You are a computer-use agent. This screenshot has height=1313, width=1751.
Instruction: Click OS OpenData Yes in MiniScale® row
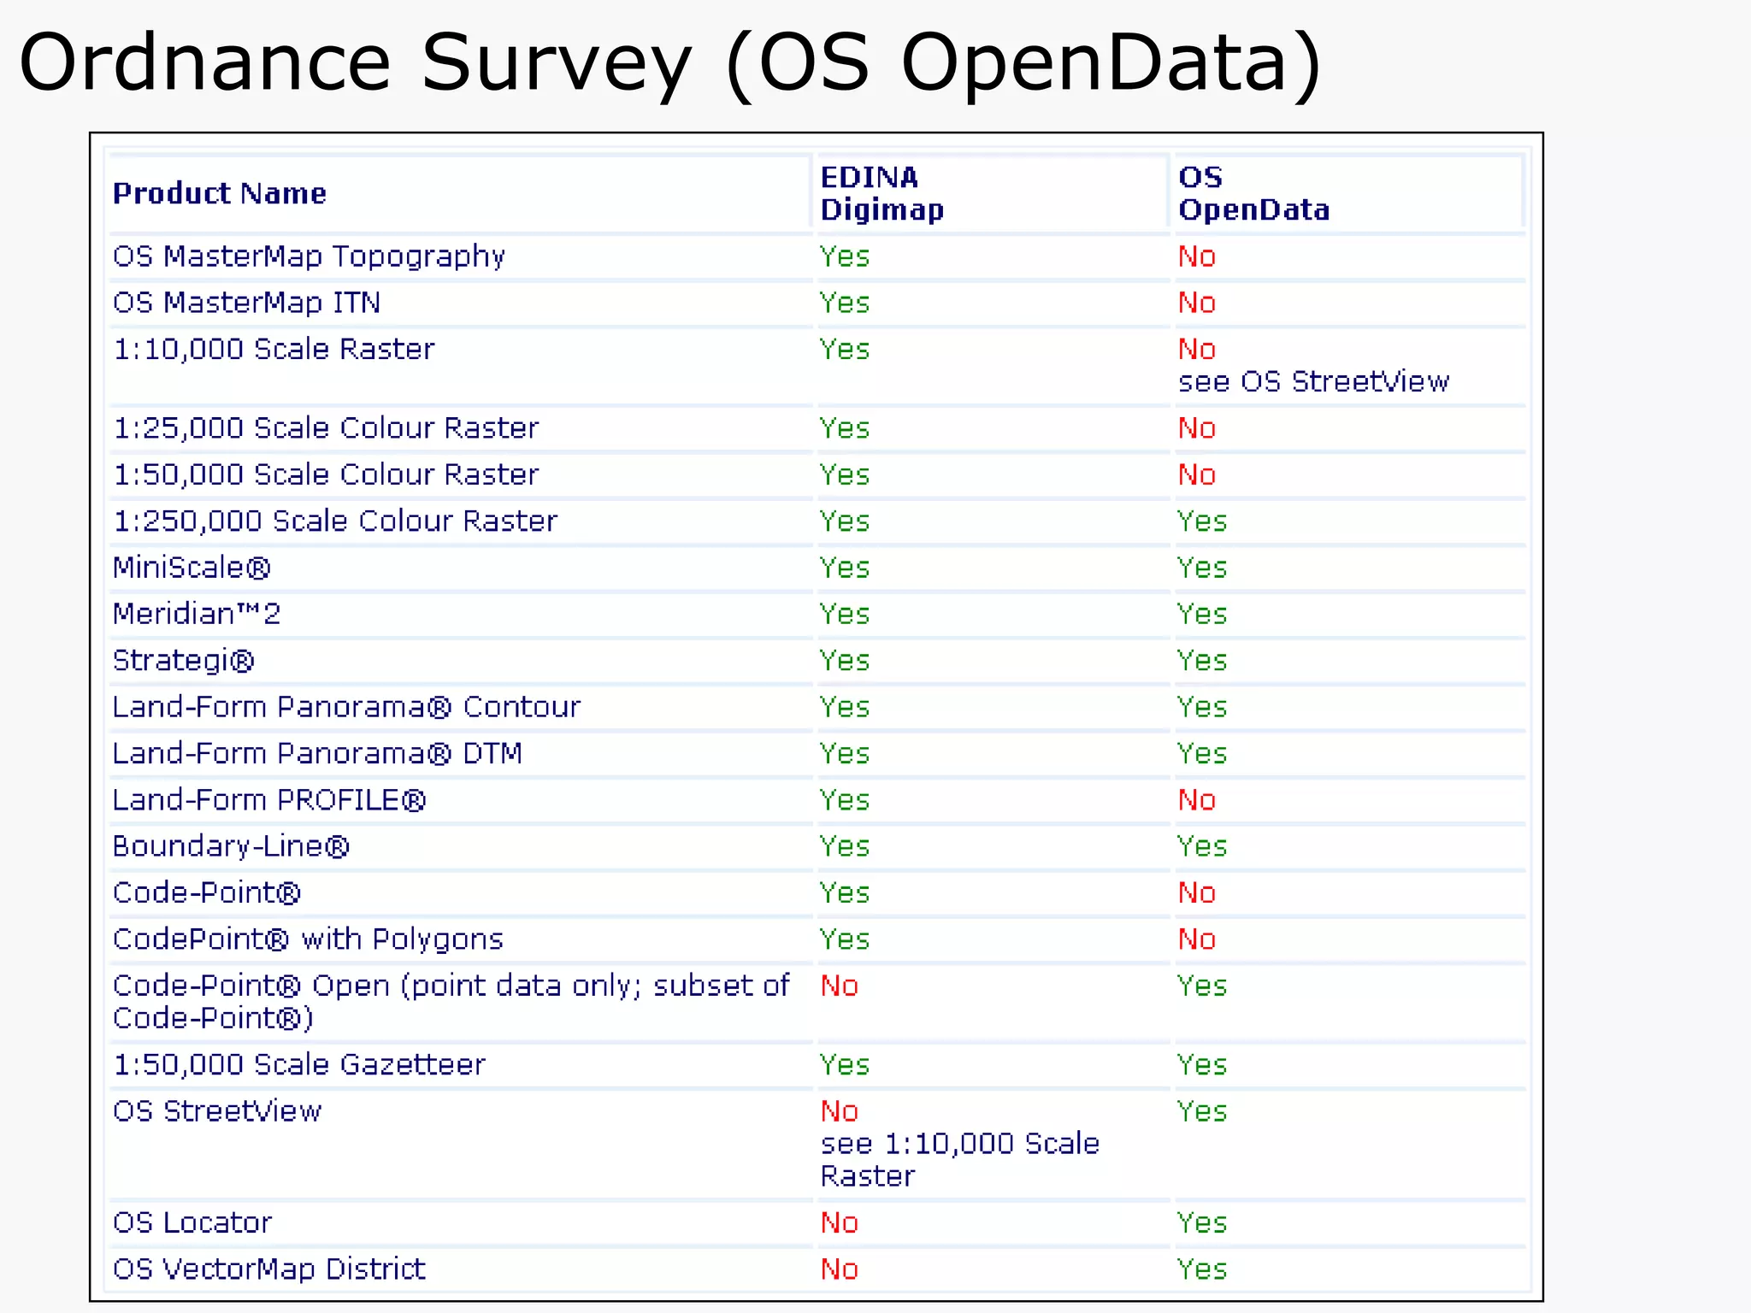tap(1202, 567)
